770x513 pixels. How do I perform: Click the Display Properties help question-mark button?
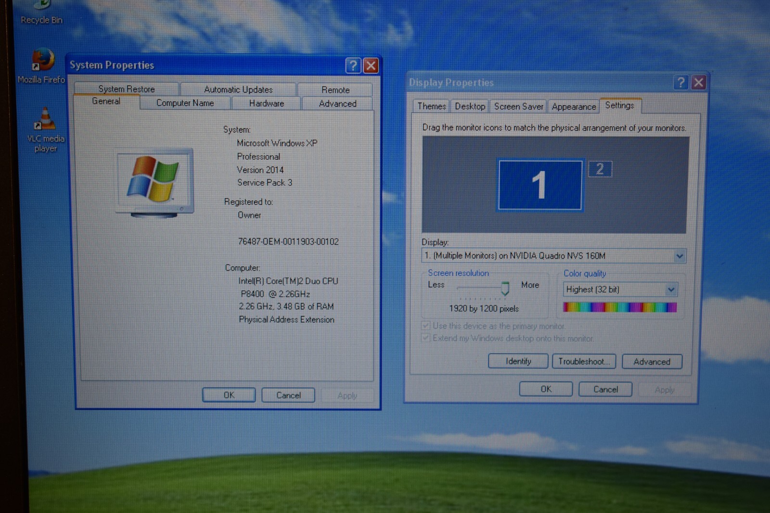[680, 83]
